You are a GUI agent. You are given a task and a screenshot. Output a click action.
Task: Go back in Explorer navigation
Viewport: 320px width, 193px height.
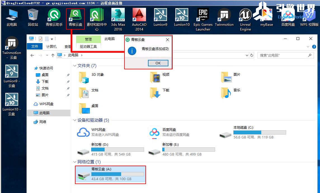(32, 55)
